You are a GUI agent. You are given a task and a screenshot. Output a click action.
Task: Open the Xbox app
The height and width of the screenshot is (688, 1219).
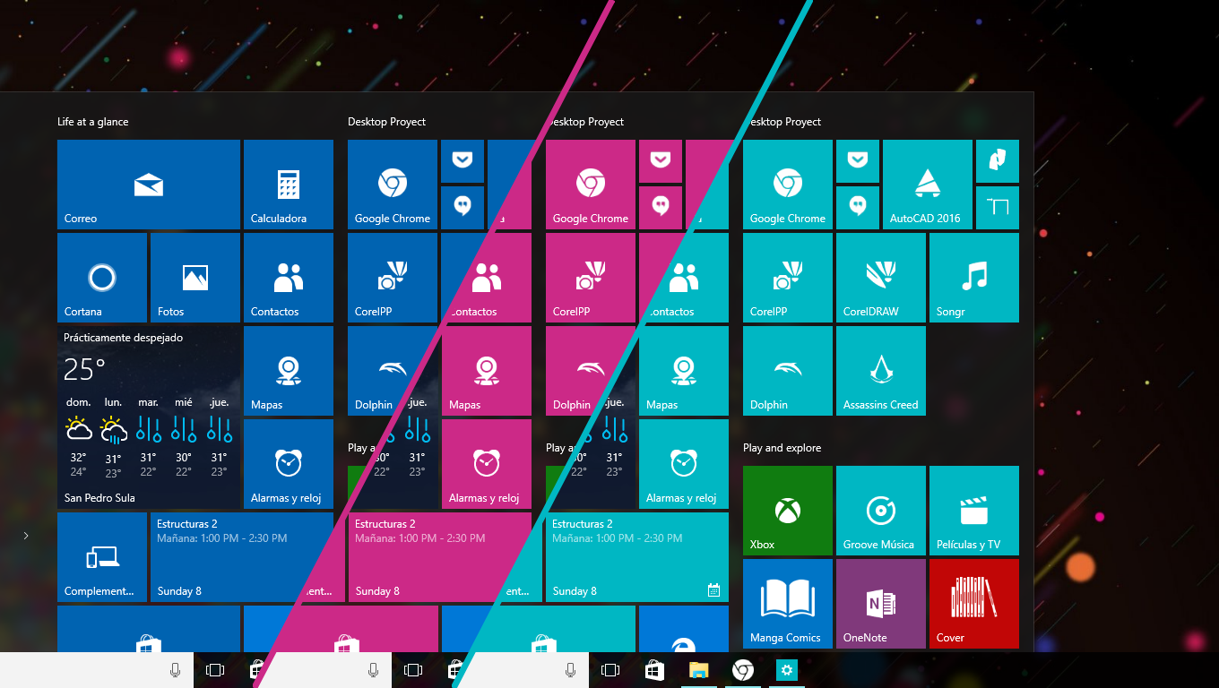click(787, 510)
